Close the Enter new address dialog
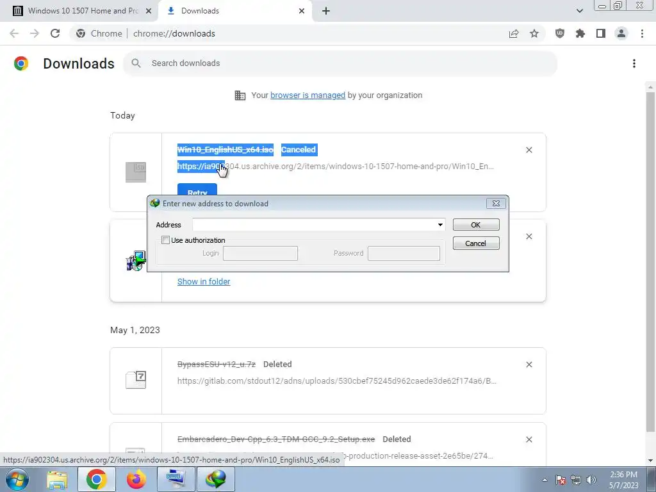 [x=496, y=203]
